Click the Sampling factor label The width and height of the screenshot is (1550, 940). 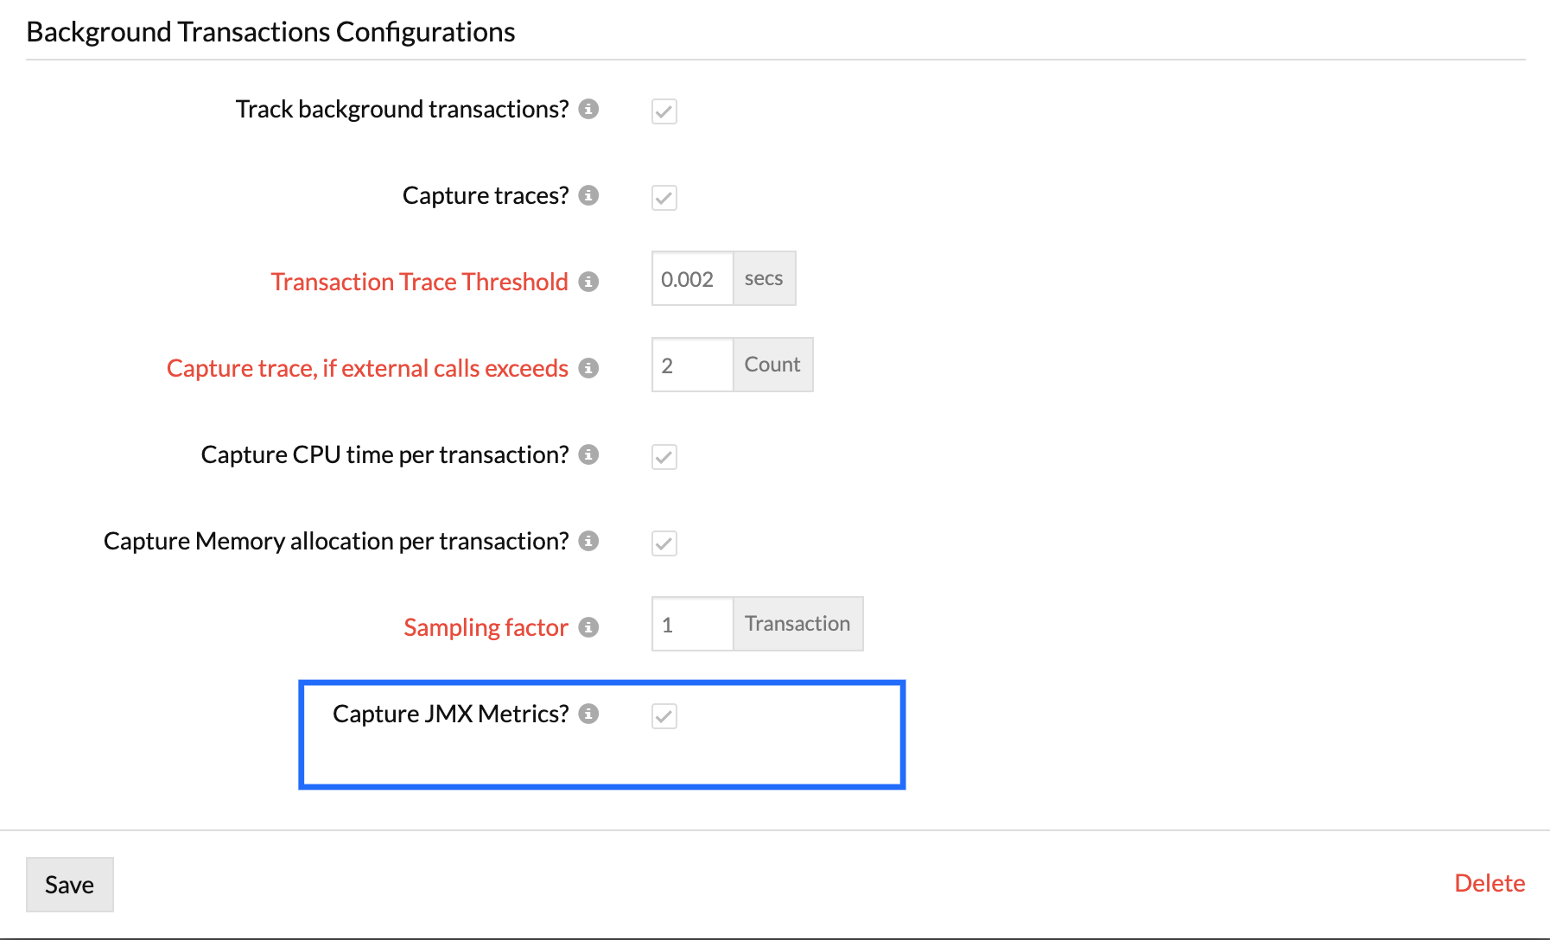pos(485,627)
